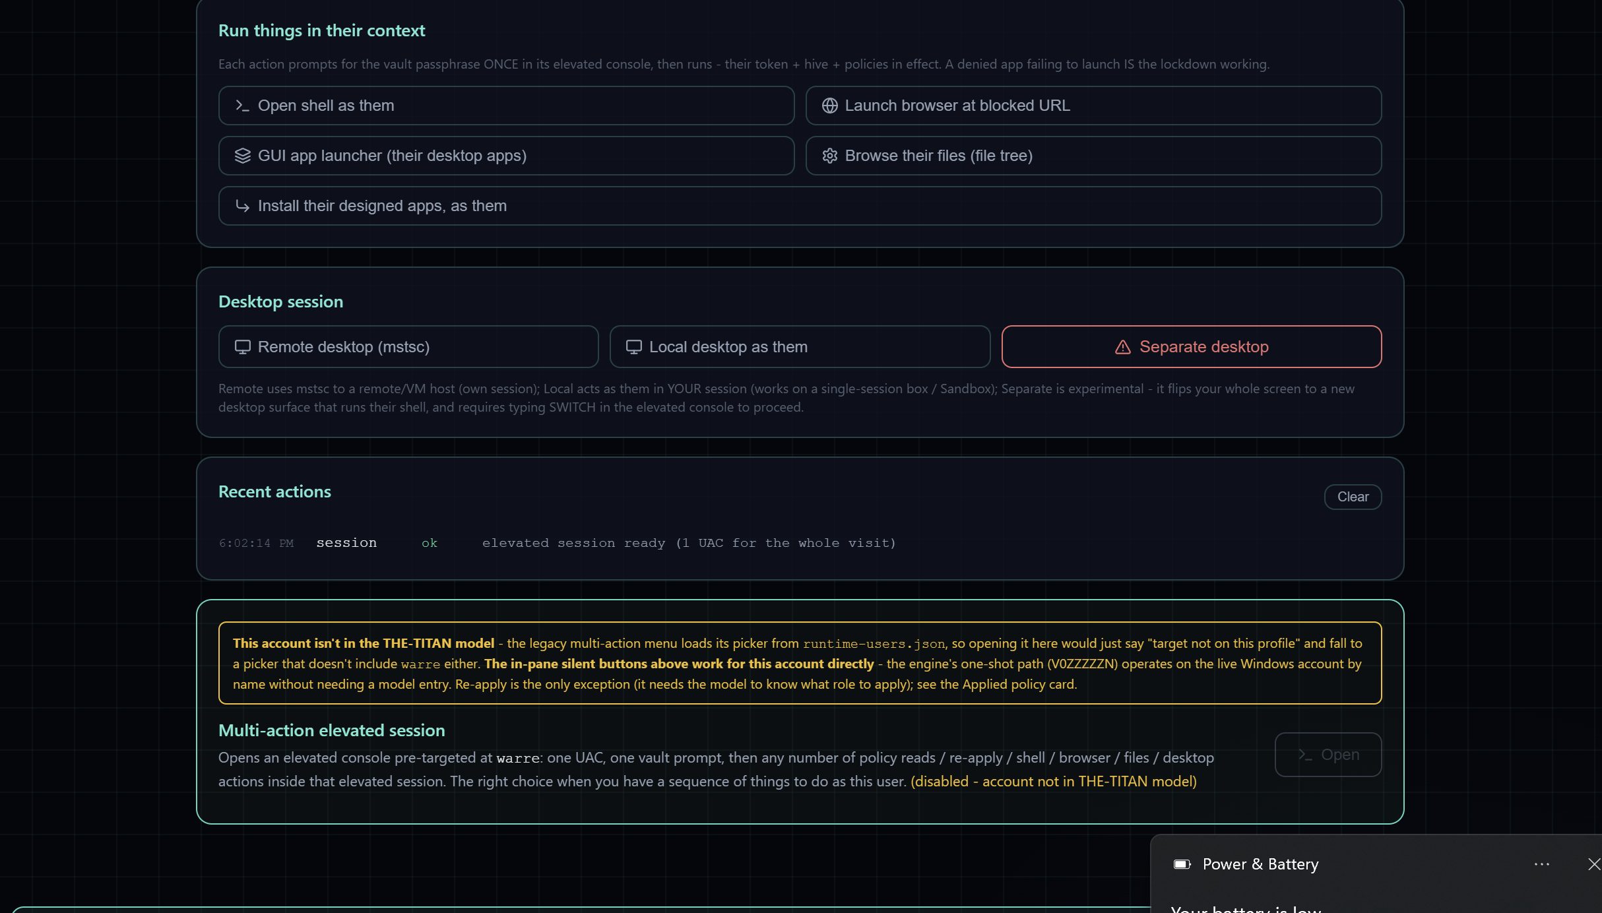This screenshot has width=1602, height=913.
Task: Click the 'Run things in their context' heading
Action: (322, 30)
